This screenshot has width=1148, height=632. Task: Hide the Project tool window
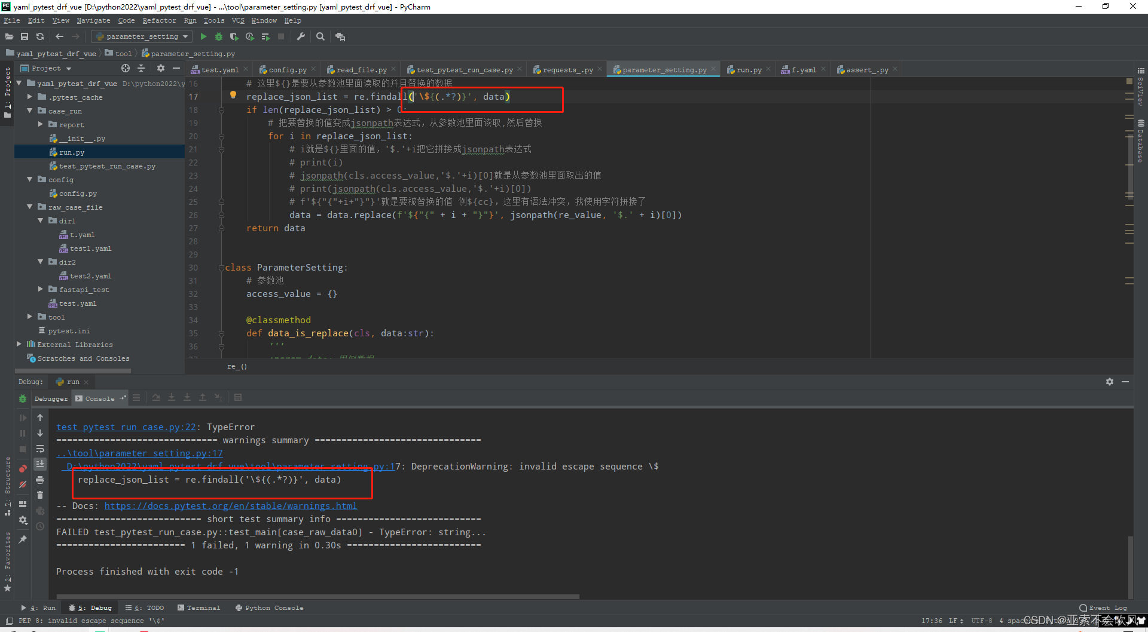[x=176, y=68]
